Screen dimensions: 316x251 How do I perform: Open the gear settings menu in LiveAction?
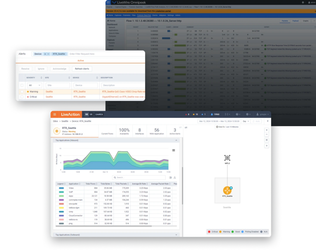coord(248,114)
